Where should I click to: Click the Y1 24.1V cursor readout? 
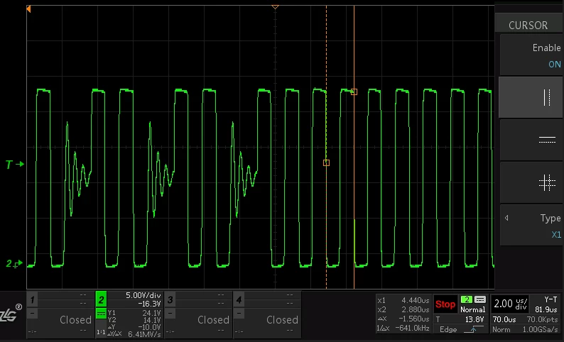[x=134, y=313]
